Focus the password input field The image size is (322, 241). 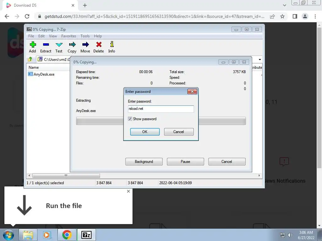pos(161,109)
